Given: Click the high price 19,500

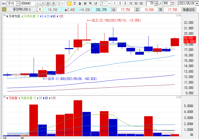Looking at the screenshot, I should [149, 10].
